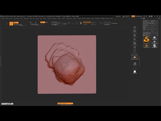Toggle Live Boolean
The image size is (161, 121).
pos(114,24)
